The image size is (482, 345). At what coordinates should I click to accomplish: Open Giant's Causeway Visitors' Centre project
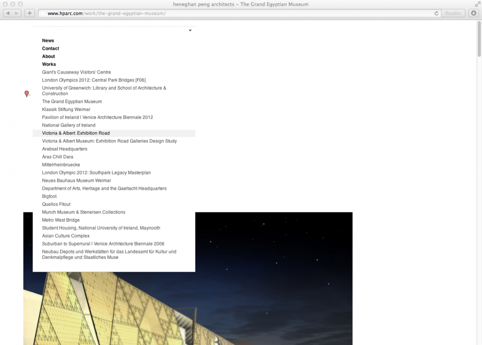click(x=76, y=72)
